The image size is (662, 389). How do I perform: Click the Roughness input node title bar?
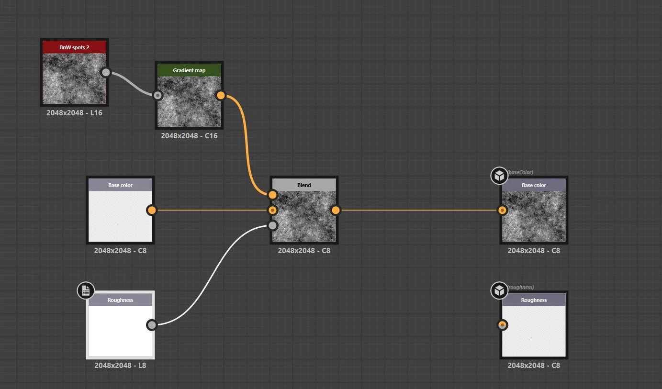point(120,300)
